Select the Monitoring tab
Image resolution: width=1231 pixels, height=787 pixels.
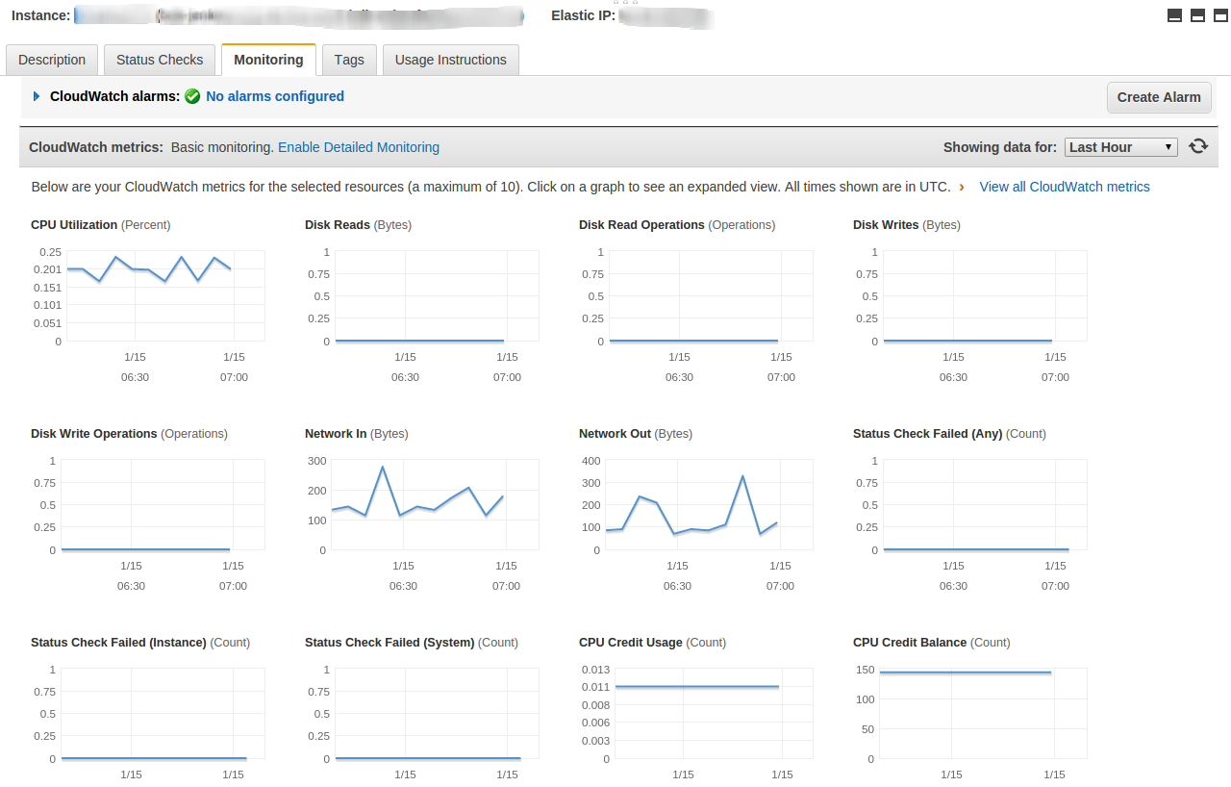268,60
